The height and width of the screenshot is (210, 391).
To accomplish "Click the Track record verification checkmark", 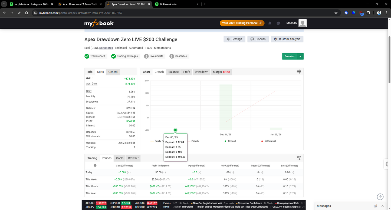I will [87, 56].
